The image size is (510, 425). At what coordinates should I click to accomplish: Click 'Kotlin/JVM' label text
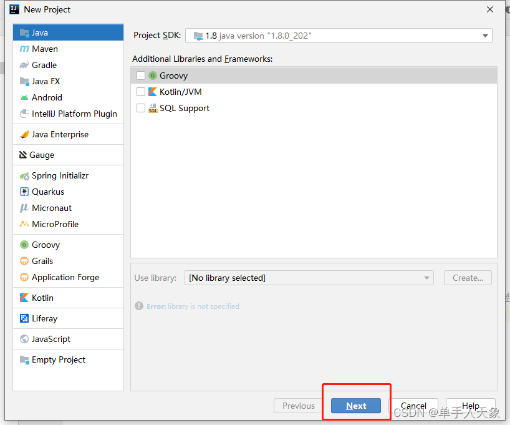click(x=181, y=92)
